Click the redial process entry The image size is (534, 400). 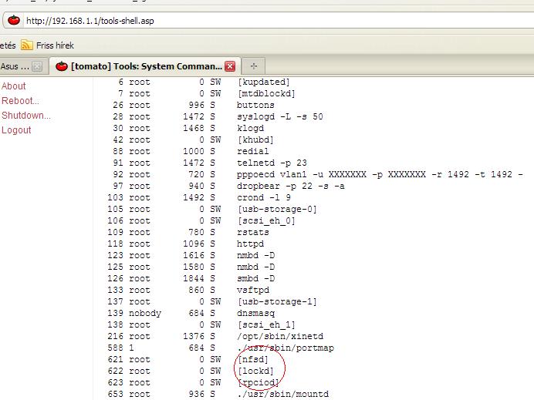[253, 151]
